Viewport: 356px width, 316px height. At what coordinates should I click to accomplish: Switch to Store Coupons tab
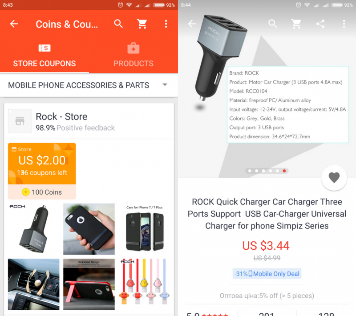tap(44, 56)
